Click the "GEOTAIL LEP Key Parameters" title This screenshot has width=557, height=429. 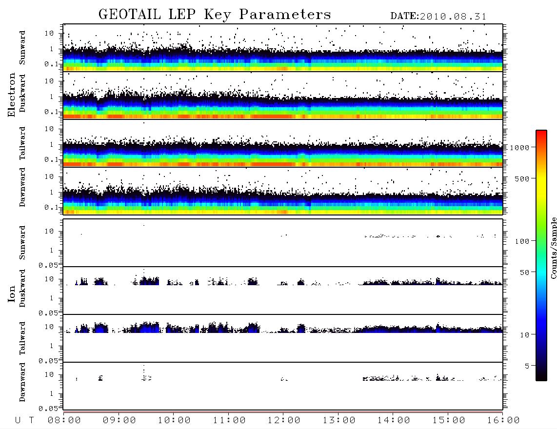[x=215, y=15]
